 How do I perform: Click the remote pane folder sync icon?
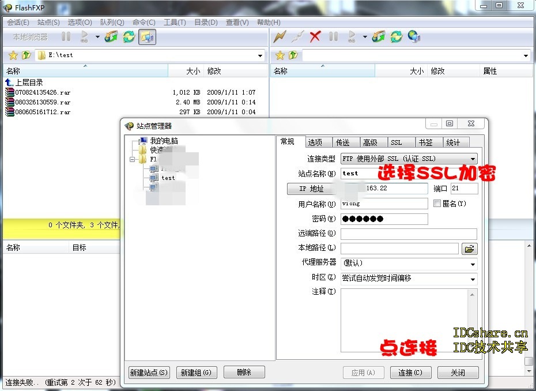click(379, 36)
